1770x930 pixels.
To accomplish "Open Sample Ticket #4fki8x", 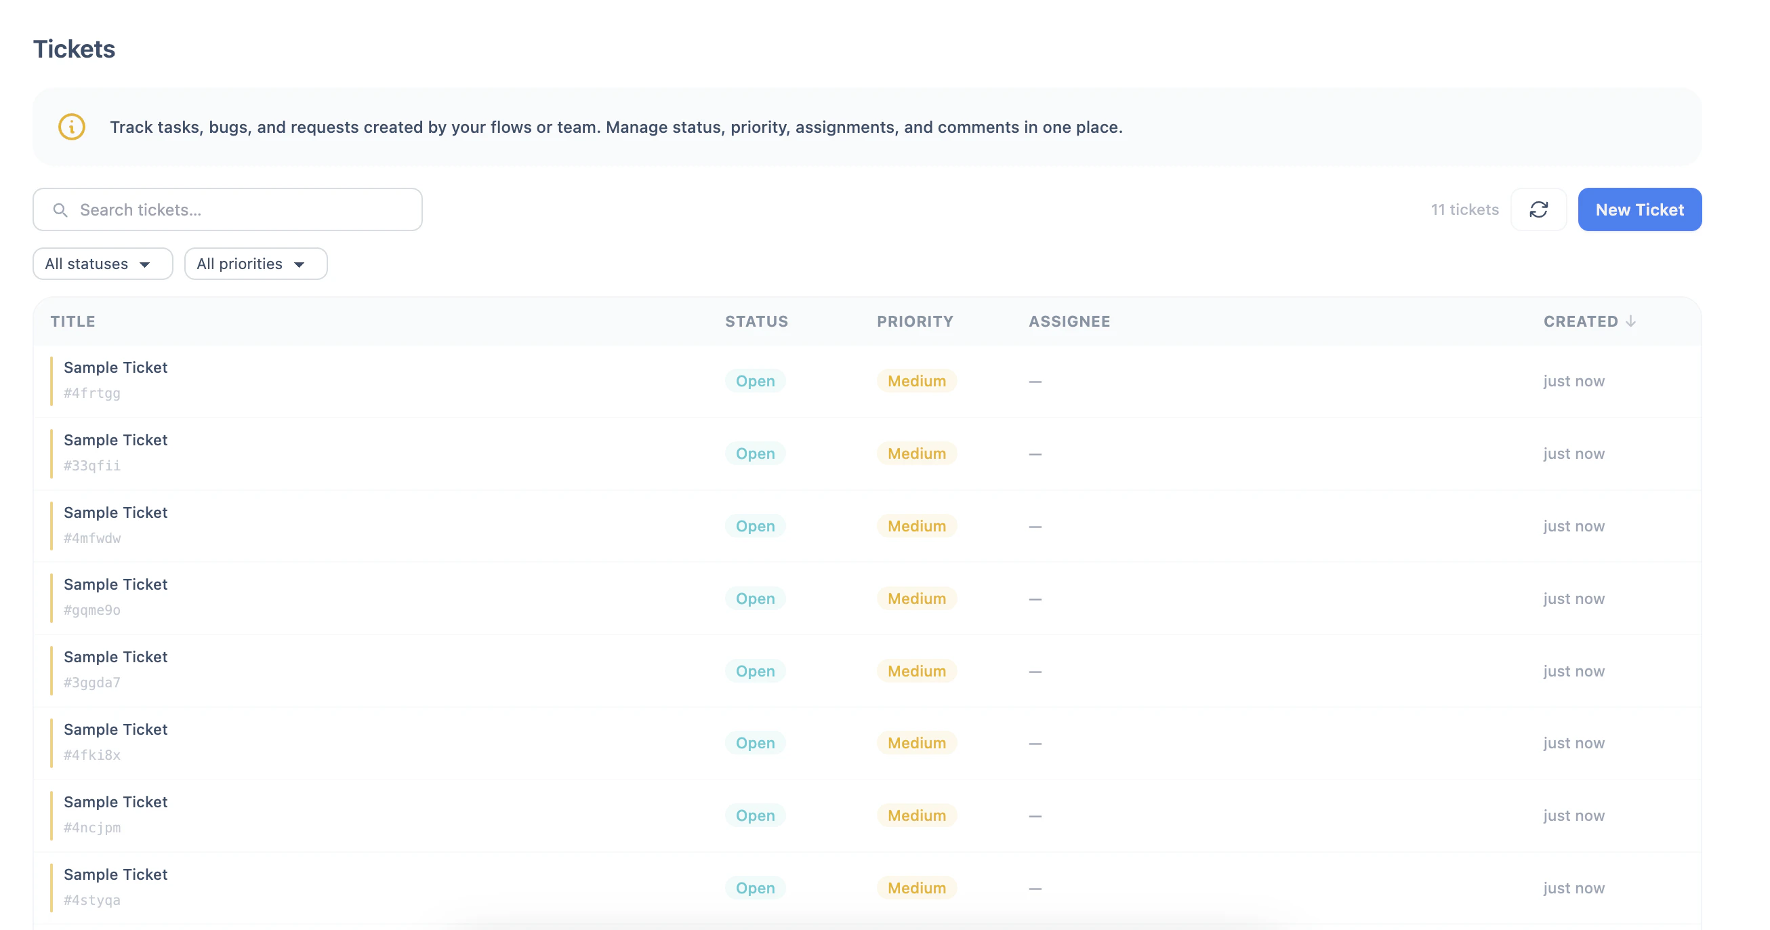I will pos(115,729).
